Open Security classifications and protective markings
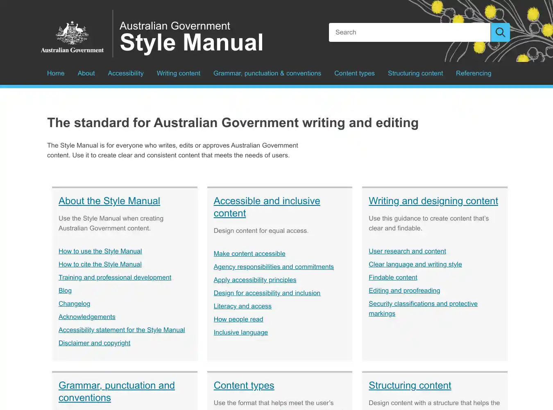The image size is (553, 410). [x=423, y=309]
